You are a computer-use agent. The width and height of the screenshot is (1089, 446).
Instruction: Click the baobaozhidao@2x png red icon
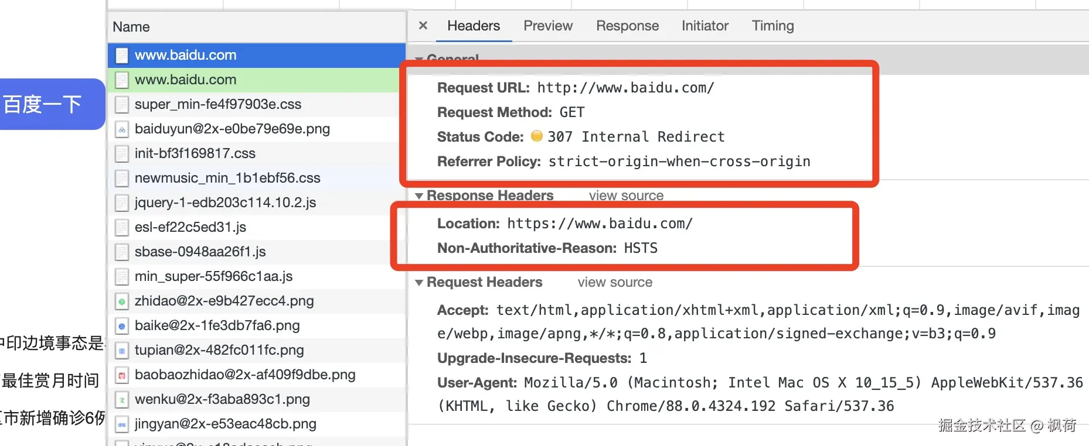(x=122, y=375)
